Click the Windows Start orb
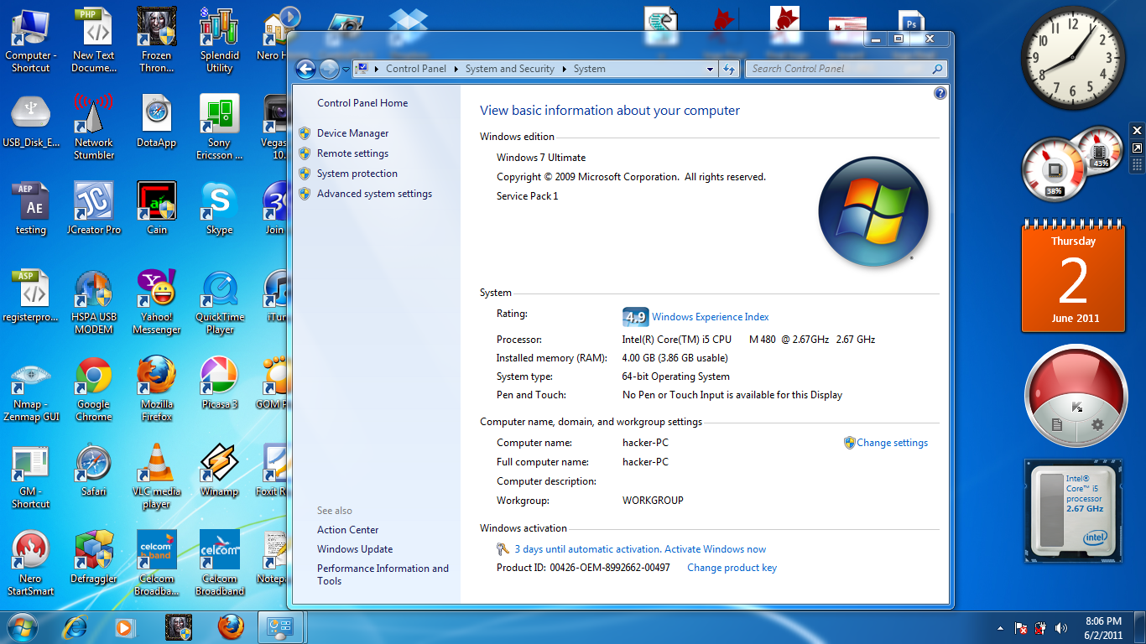 pyautogui.click(x=23, y=626)
